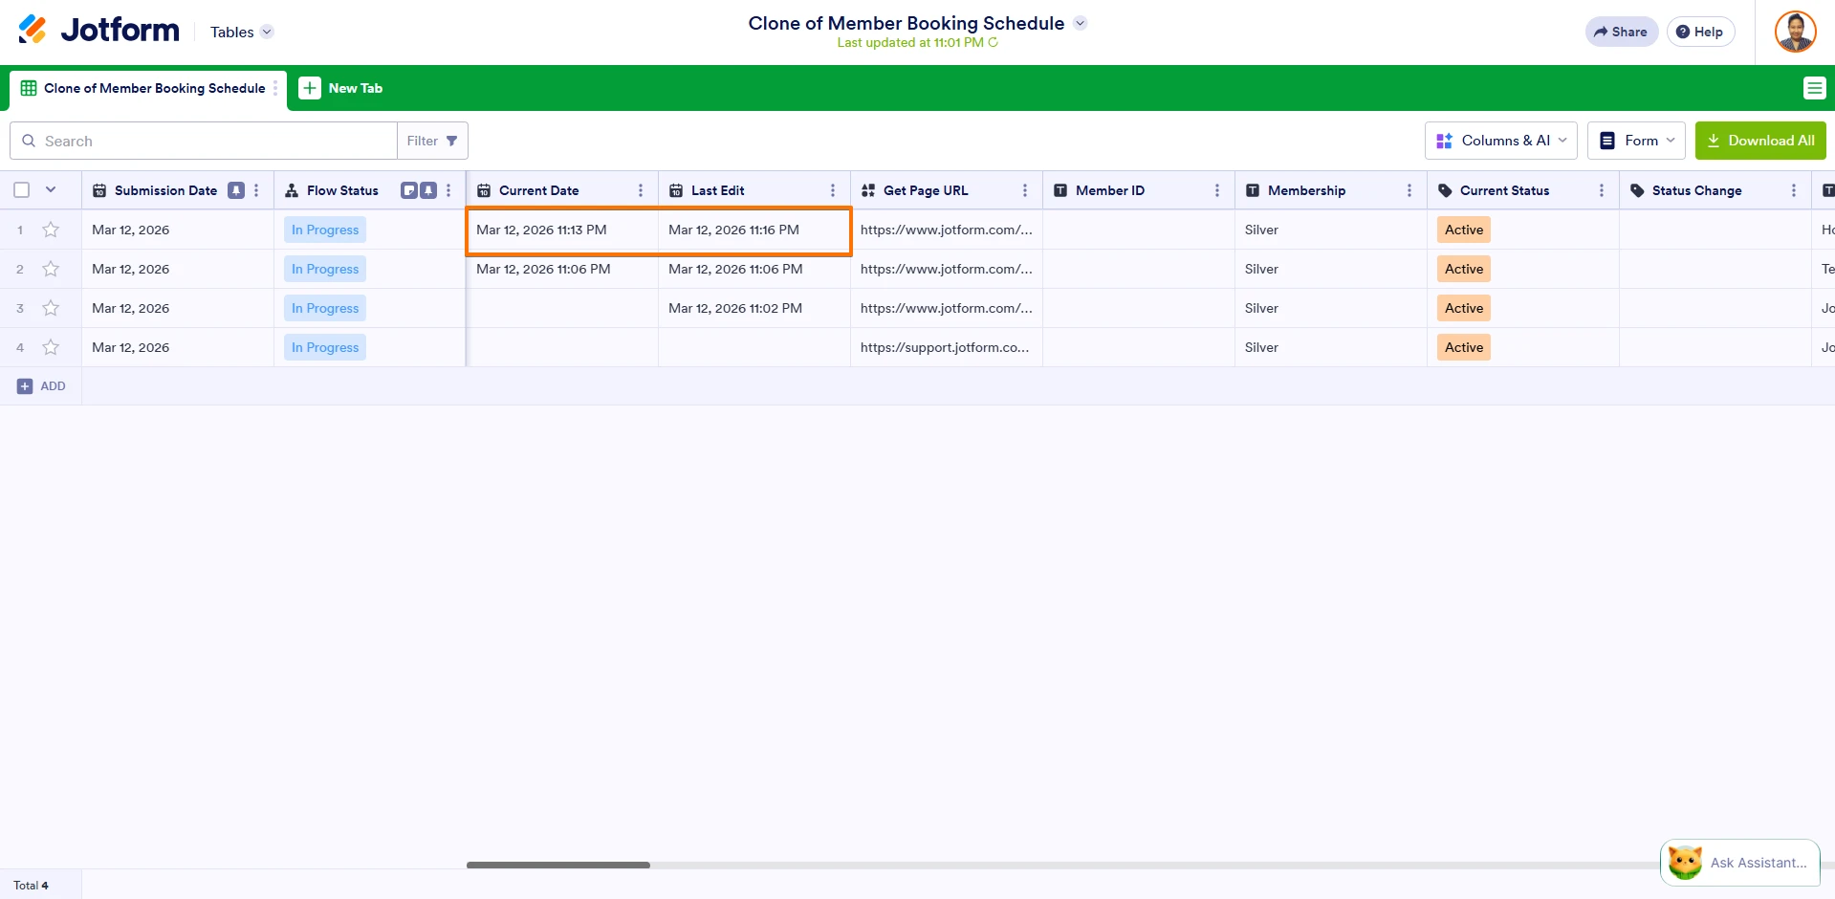Star row 1 as favorite
The height and width of the screenshot is (899, 1835).
(x=51, y=230)
